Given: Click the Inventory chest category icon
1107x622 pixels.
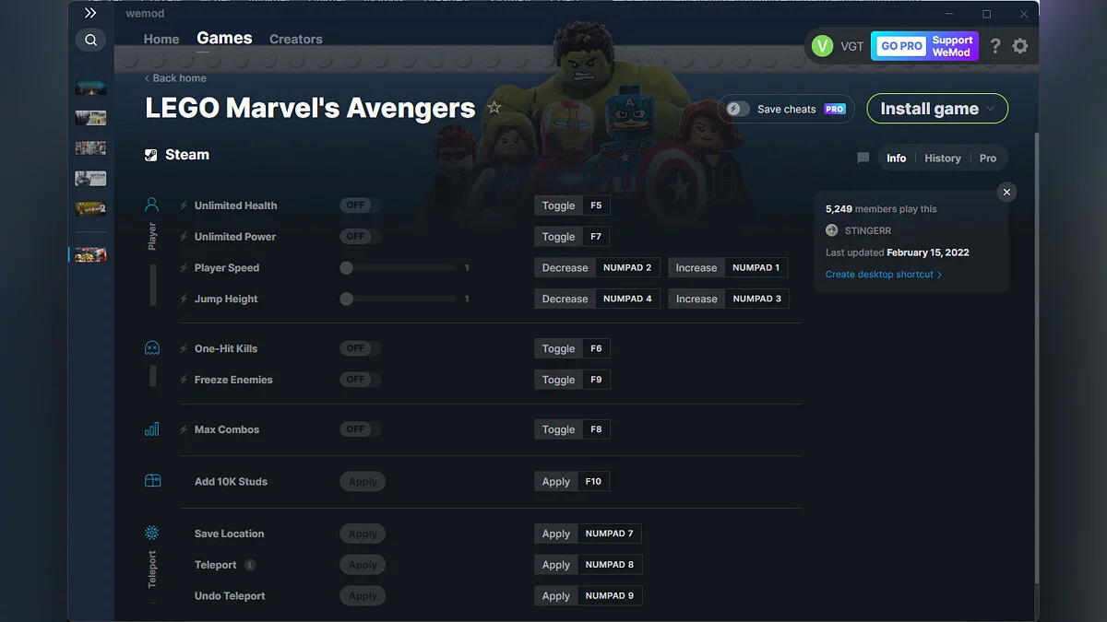Looking at the screenshot, I should click(152, 481).
